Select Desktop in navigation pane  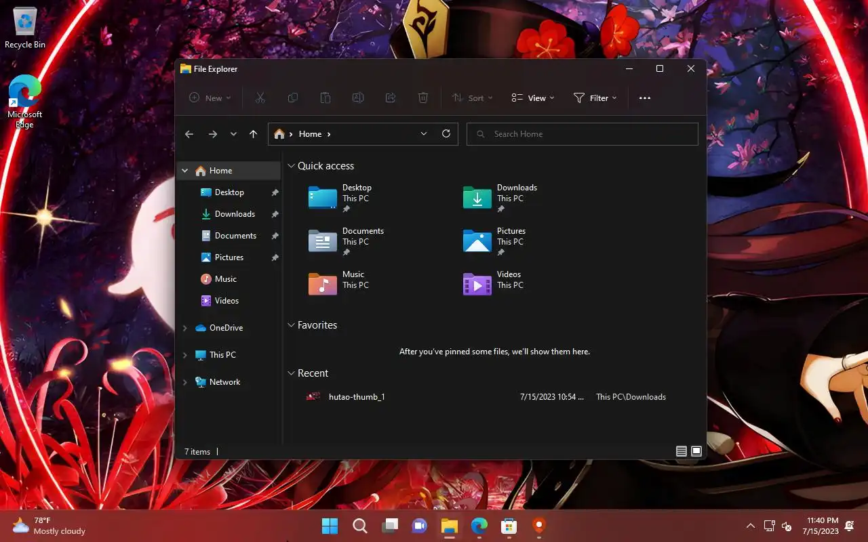pos(229,192)
